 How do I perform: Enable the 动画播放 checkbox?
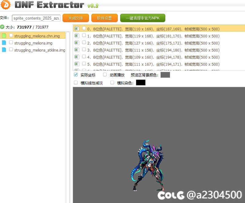coord(105,75)
